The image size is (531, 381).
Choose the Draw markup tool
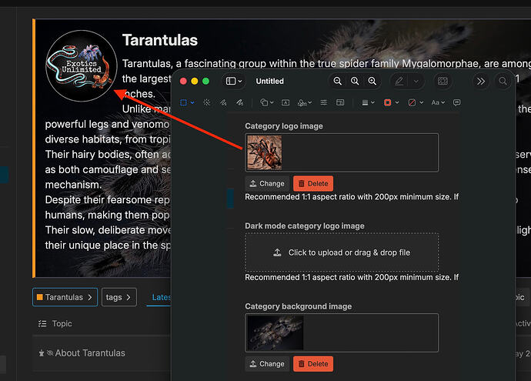[239, 102]
